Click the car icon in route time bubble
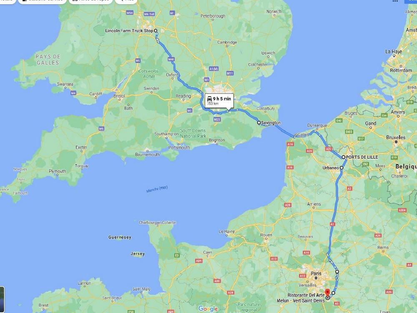 [x=210, y=99]
